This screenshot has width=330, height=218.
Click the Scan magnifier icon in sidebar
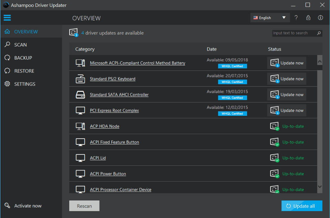point(7,44)
